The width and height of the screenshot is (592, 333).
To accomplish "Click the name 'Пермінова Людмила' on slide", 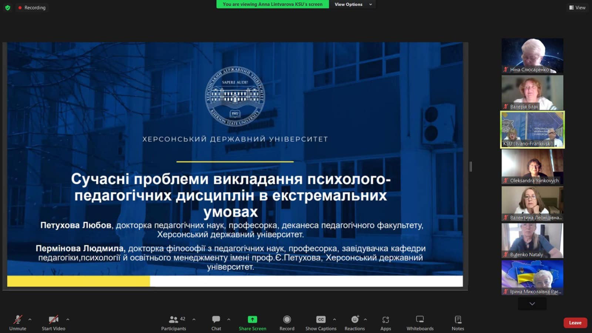I will coord(80,248).
